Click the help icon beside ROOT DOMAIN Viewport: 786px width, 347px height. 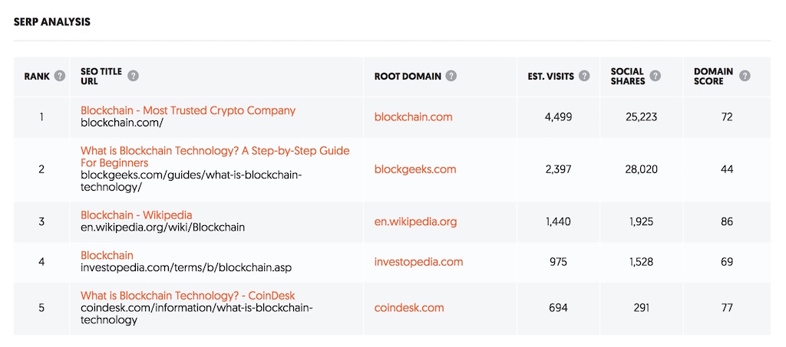451,76
